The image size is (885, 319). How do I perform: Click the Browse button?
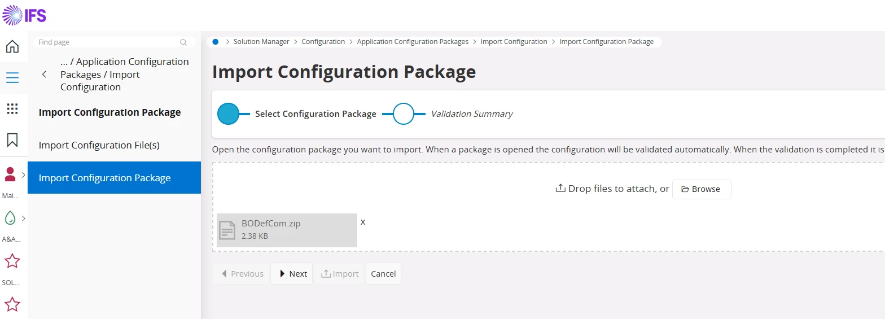coord(701,189)
